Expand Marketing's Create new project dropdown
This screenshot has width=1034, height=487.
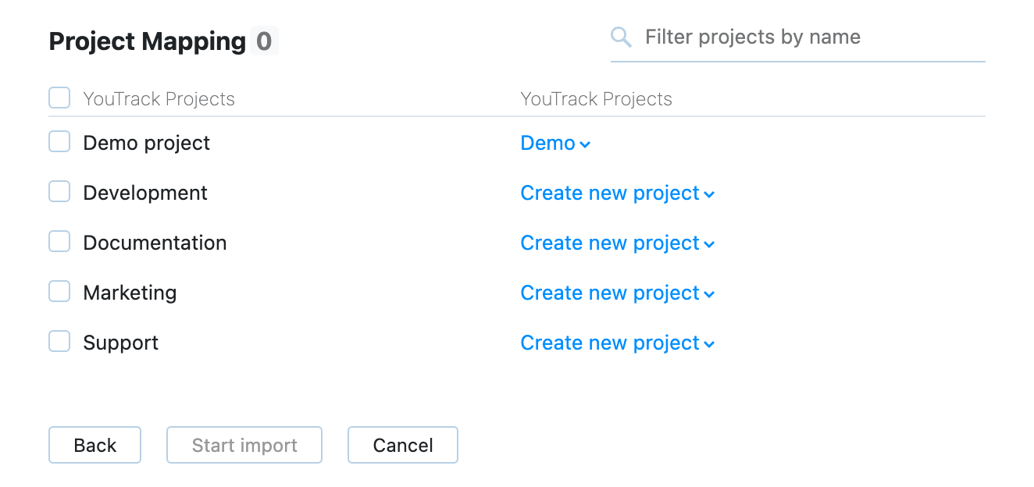[x=617, y=293]
